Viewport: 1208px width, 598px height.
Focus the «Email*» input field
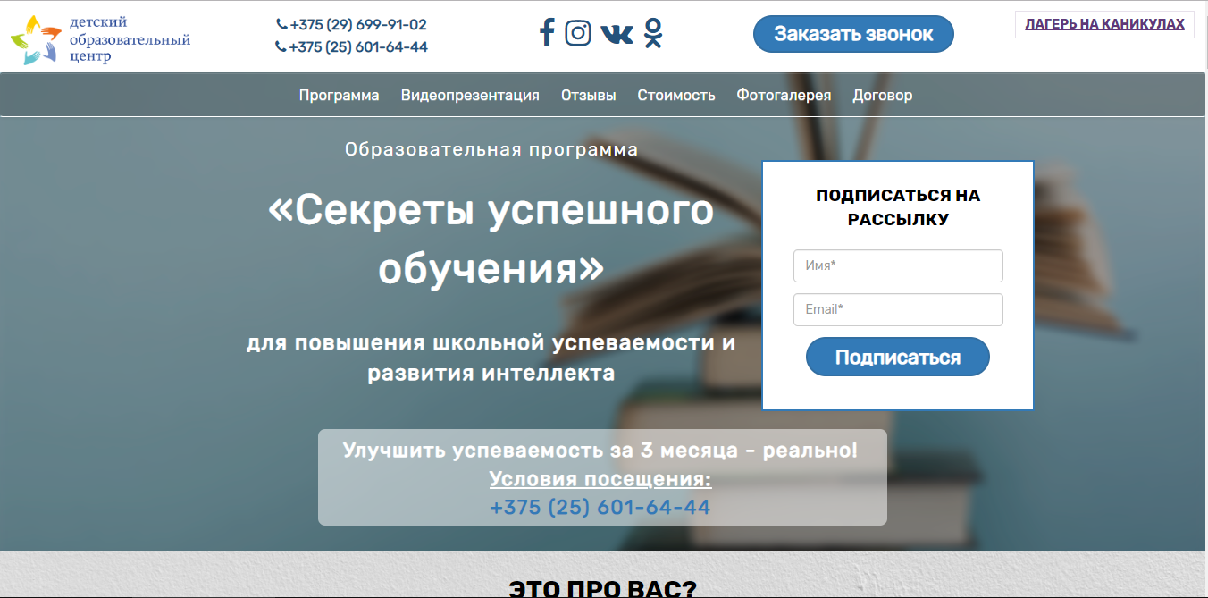(898, 309)
